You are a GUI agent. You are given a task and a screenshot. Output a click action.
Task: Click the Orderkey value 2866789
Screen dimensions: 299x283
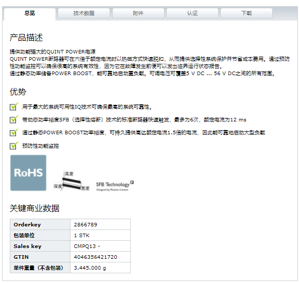tap(85, 225)
